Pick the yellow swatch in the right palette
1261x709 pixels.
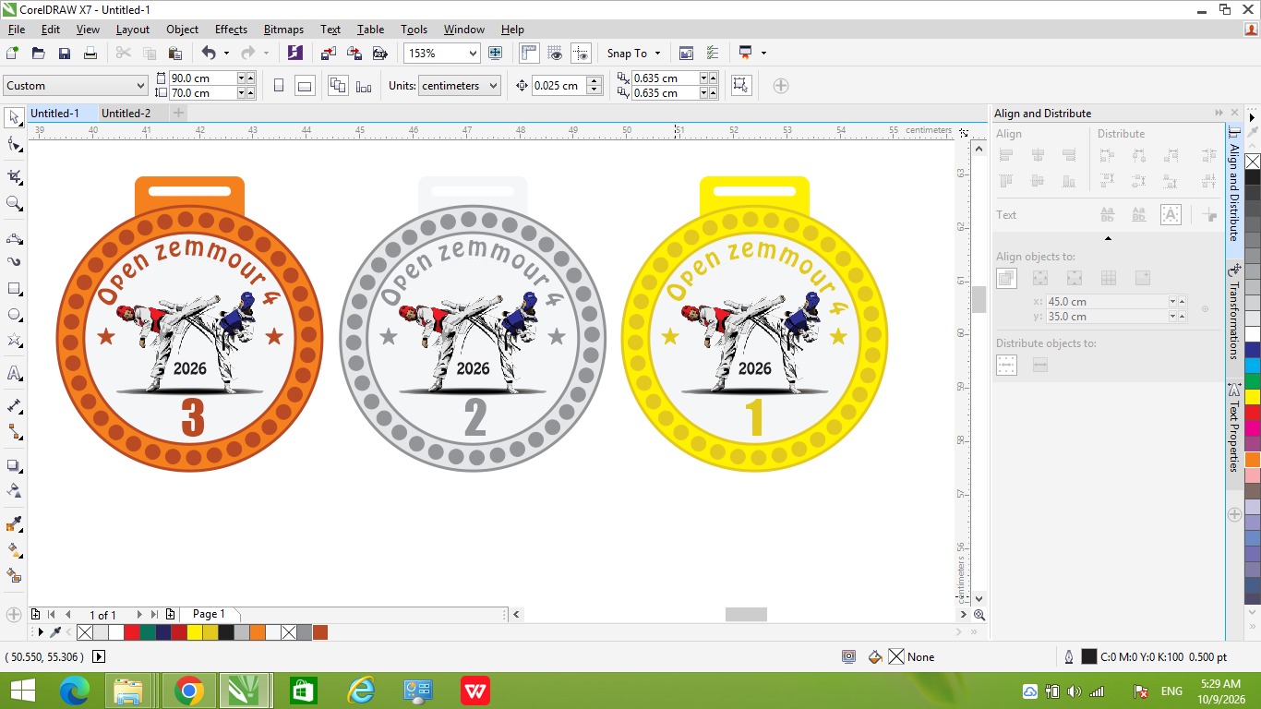tap(1253, 397)
